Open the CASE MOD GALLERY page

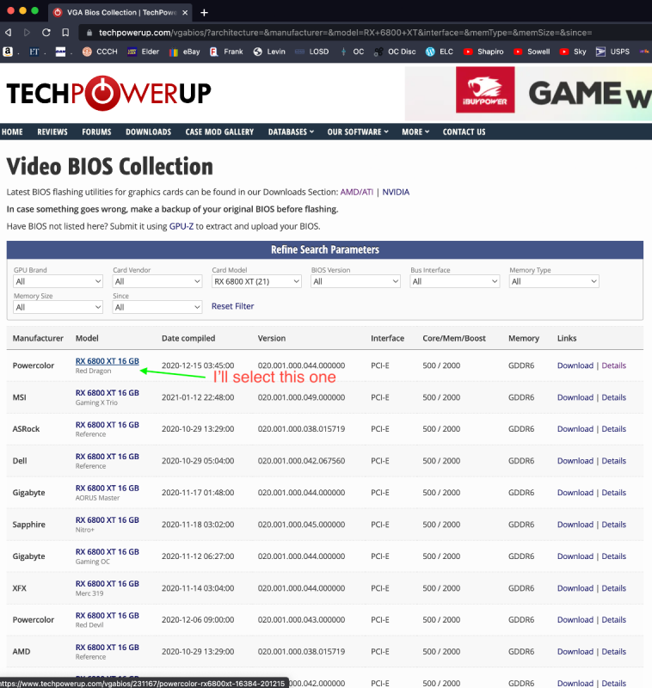click(x=219, y=132)
